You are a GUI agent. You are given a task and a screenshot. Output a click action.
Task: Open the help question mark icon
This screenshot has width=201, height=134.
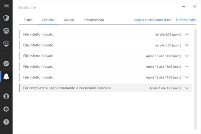point(6,122)
